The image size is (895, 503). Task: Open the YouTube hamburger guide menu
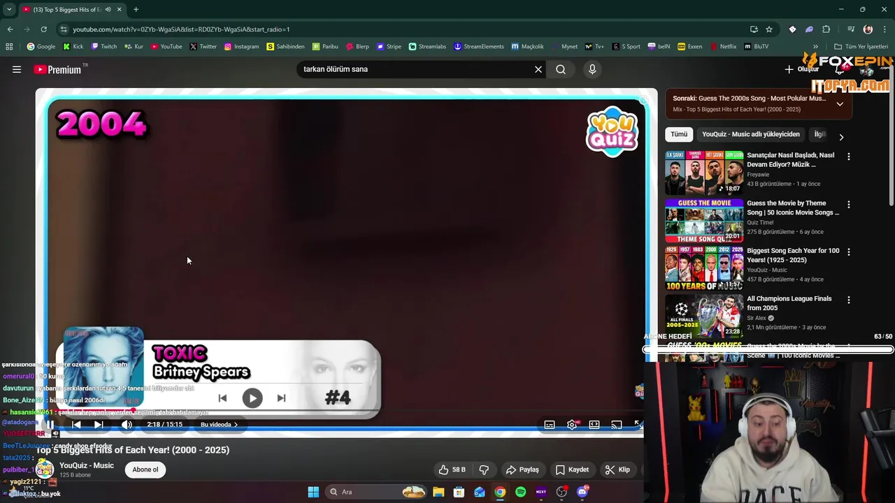17,69
